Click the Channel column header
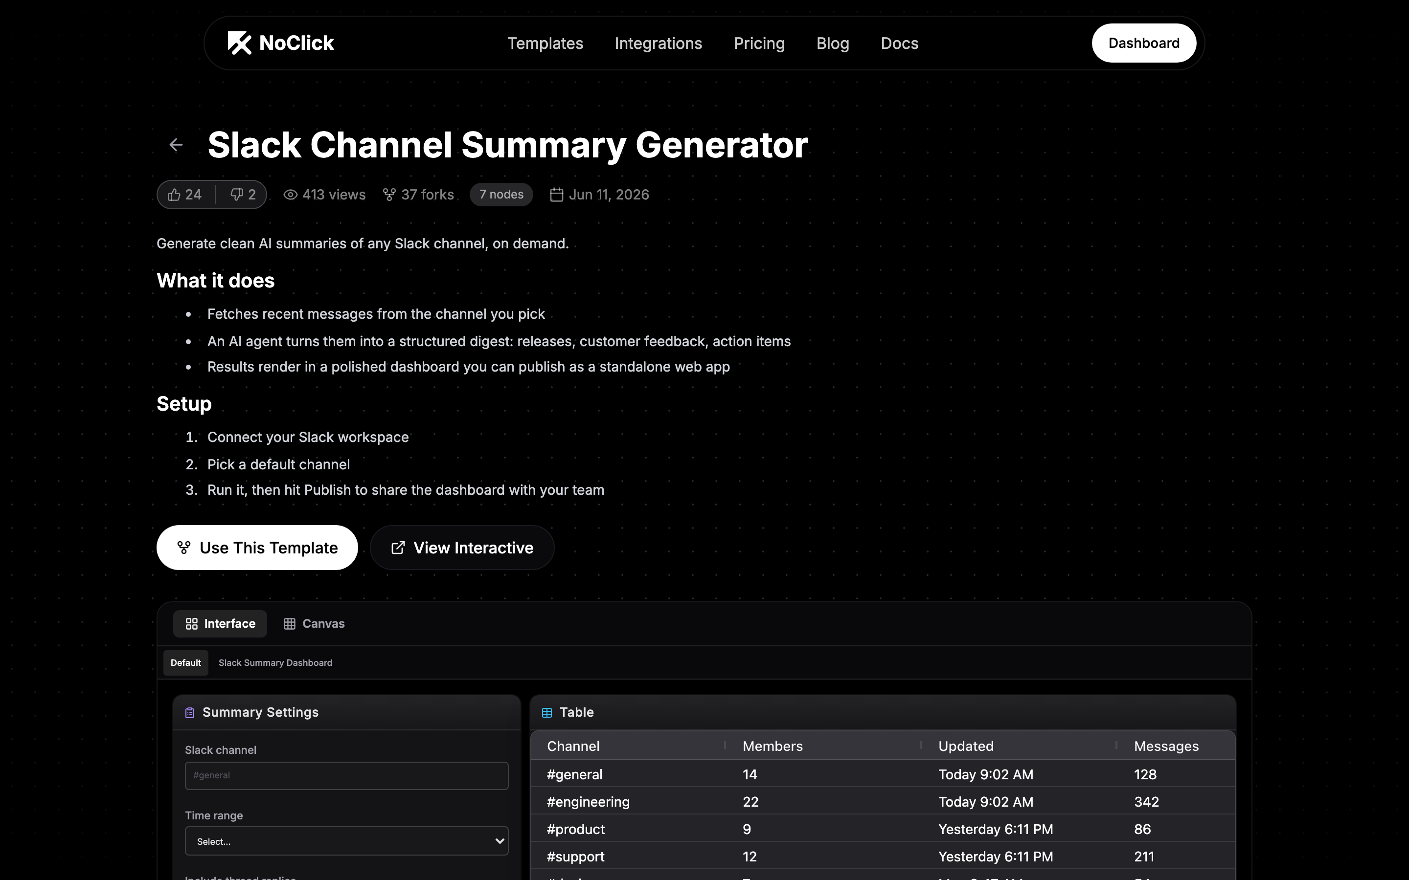Viewport: 1409px width, 880px height. pyautogui.click(x=573, y=746)
